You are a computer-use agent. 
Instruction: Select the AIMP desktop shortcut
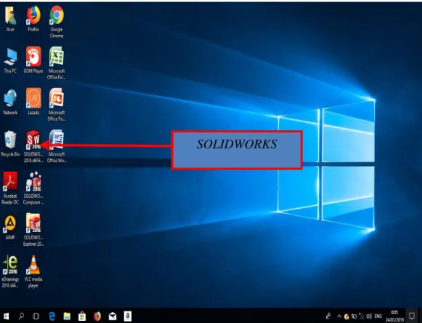click(x=10, y=228)
